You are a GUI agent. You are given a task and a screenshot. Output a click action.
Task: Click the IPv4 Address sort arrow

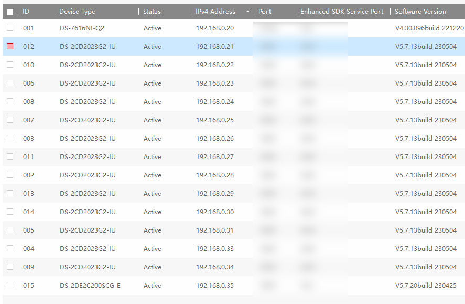click(x=247, y=12)
